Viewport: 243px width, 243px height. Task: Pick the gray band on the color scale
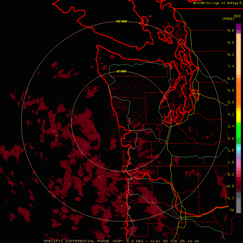(x=238, y=203)
